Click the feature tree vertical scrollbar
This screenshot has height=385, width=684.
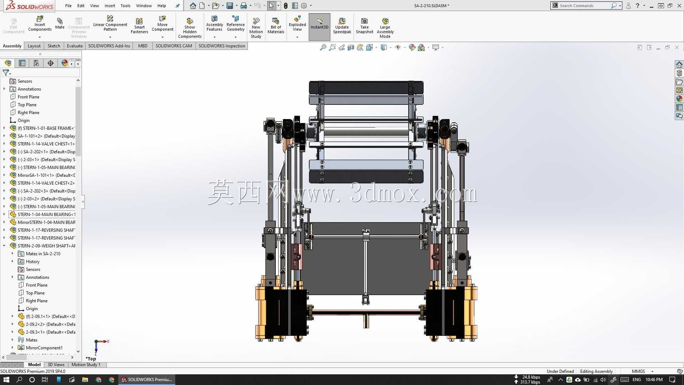click(78, 121)
